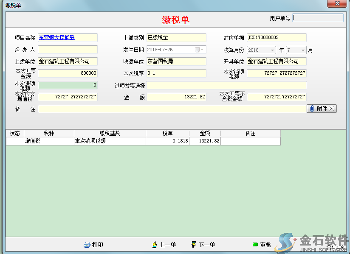Click the 上缴类别 field showing 已缴税金
Viewport: 350px width, 254px height.
click(x=176, y=38)
